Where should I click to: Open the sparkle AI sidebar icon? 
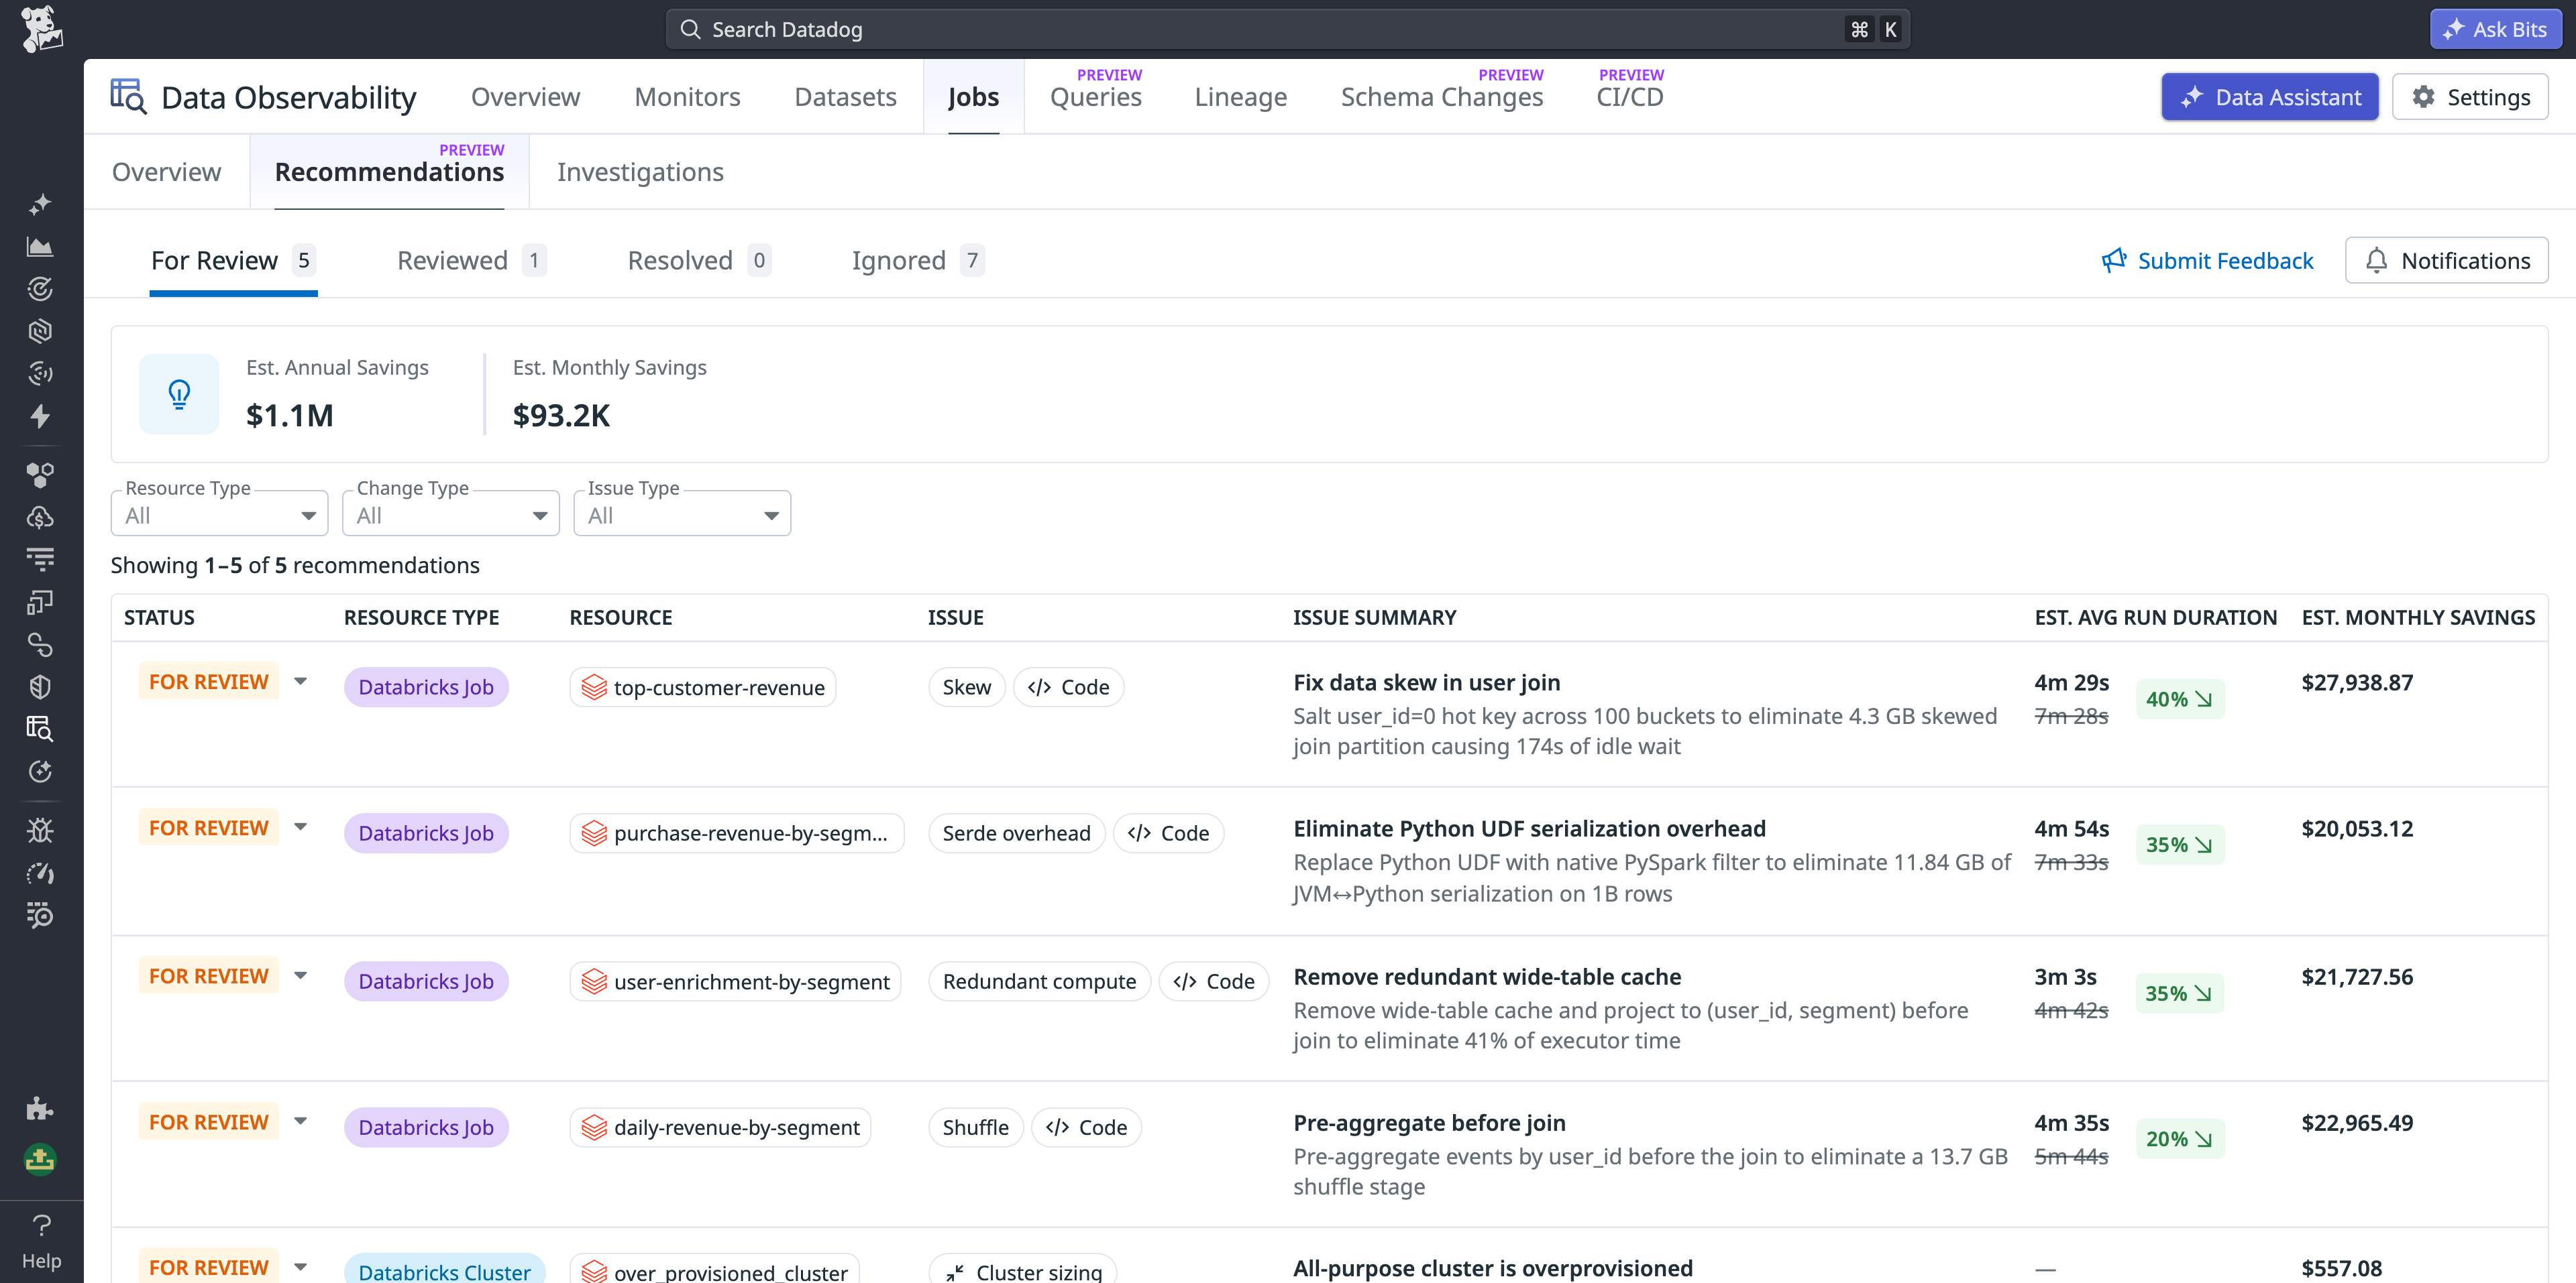[40, 205]
